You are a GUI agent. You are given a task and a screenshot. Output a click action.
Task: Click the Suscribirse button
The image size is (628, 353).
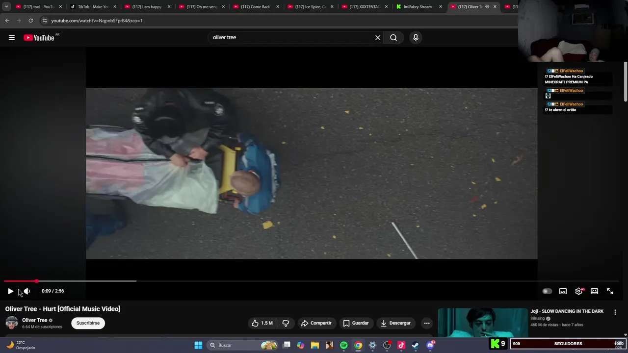click(88, 323)
